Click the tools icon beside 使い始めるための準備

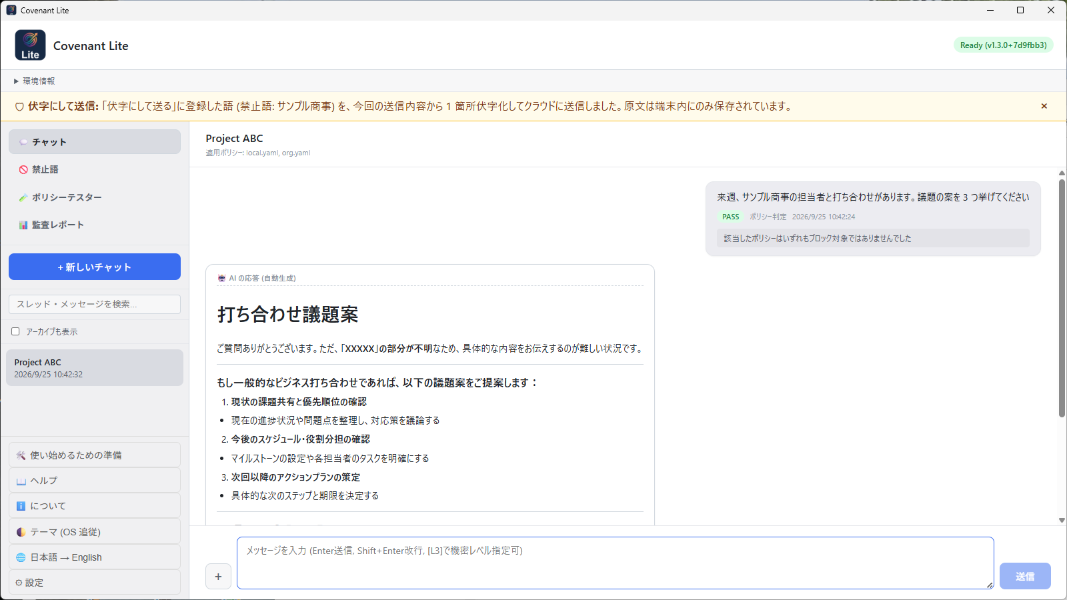[21, 455]
